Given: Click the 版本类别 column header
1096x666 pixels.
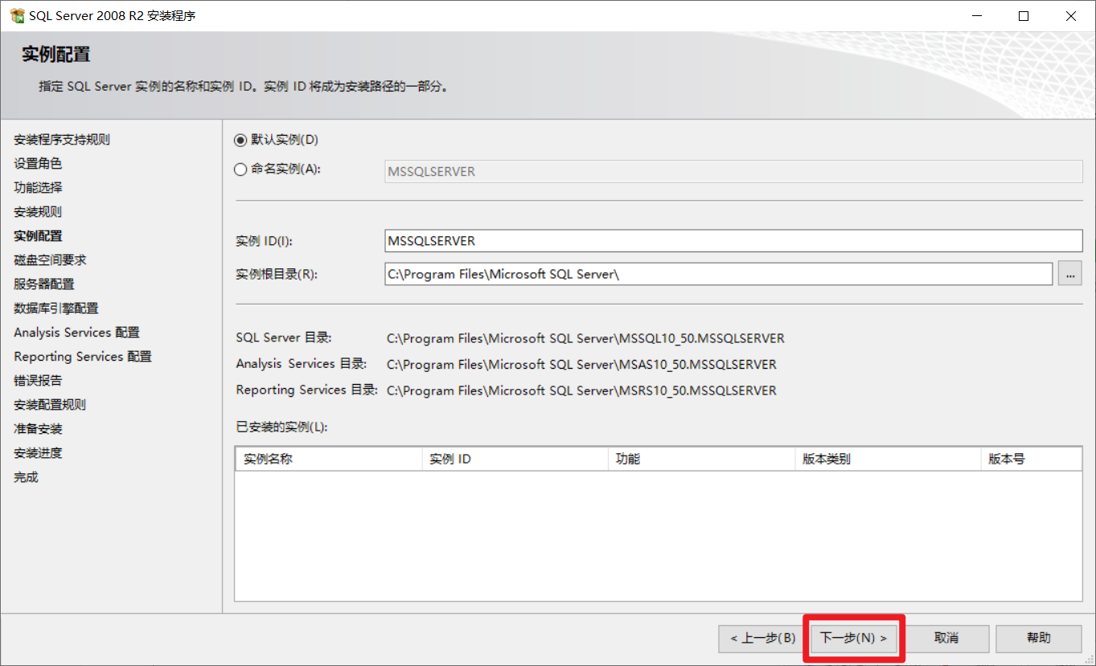Looking at the screenshot, I should (887, 460).
